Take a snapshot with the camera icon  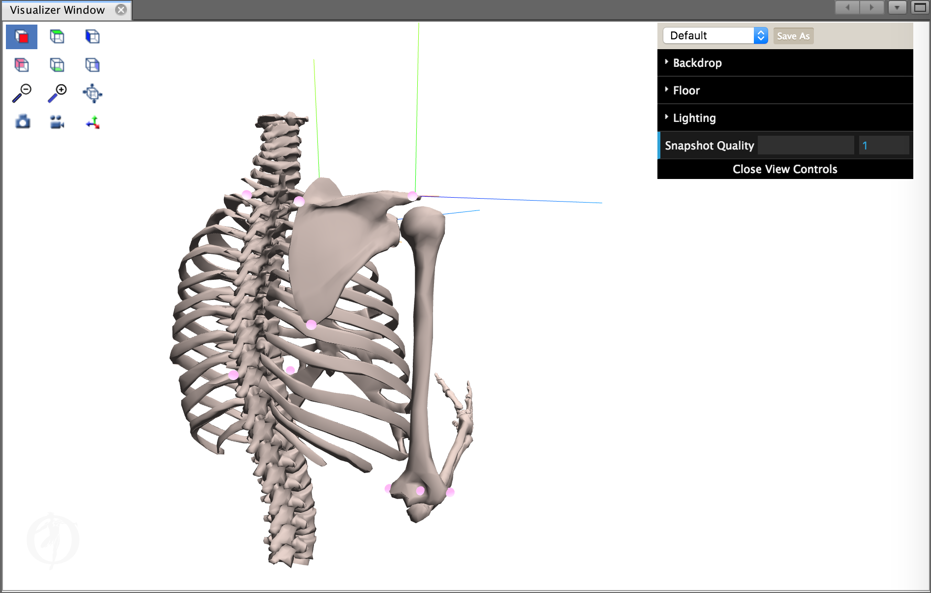point(22,121)
